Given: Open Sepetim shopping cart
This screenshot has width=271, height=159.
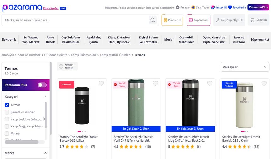Looking at the screenshot, I should tap(258, 20).
